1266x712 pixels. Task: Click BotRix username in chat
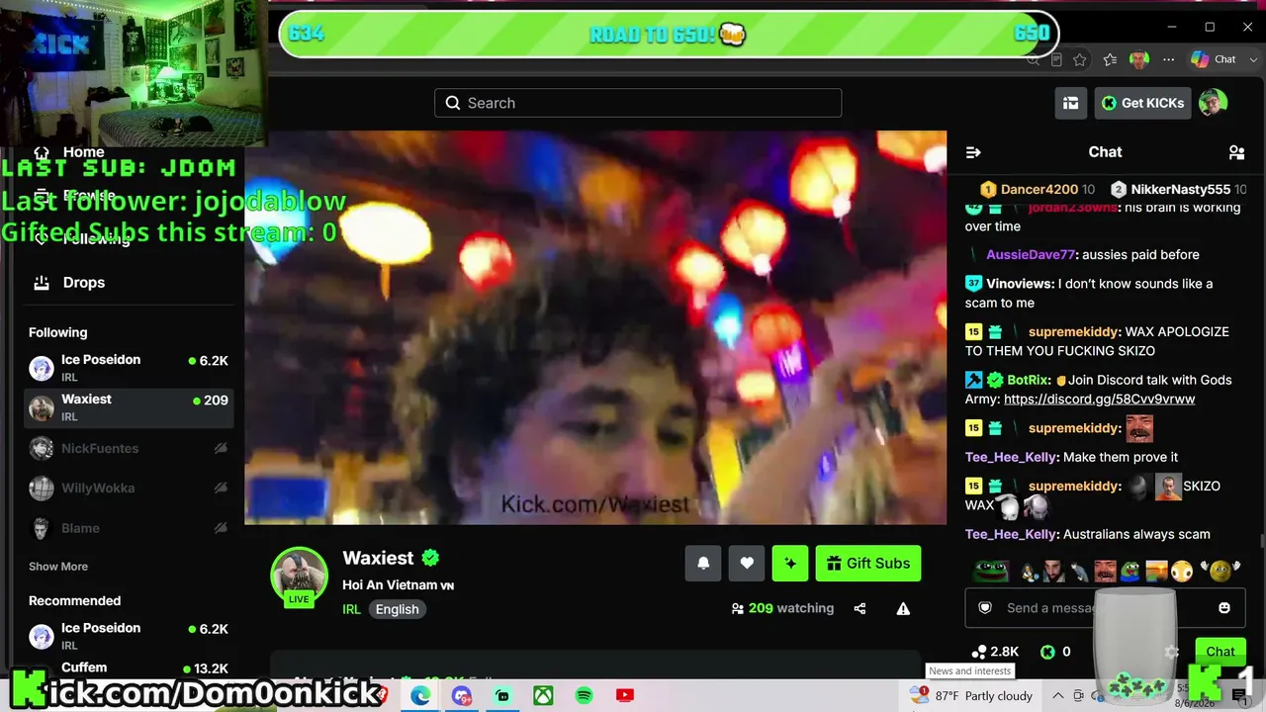(1029, 380)
